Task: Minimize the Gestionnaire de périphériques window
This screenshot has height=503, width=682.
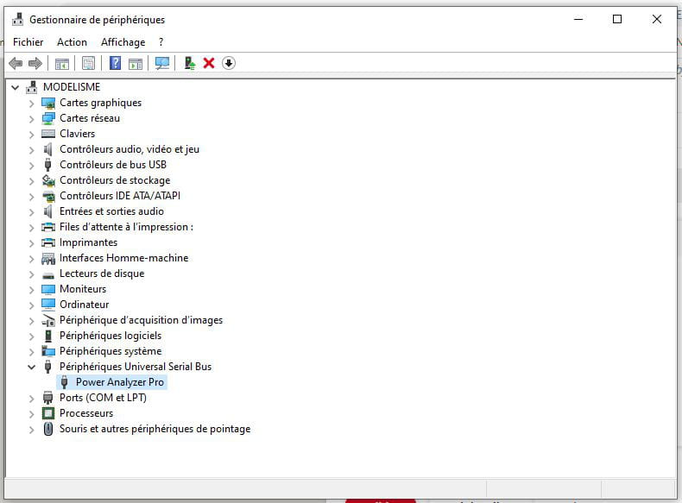Action: click(x=578, y=19)
